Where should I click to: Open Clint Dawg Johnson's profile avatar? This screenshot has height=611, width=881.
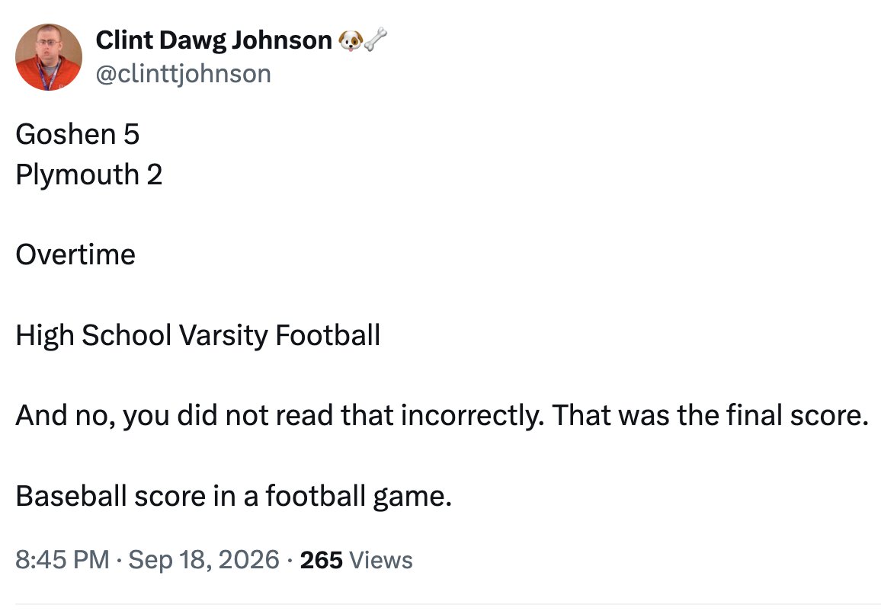[x=48, y=56]
